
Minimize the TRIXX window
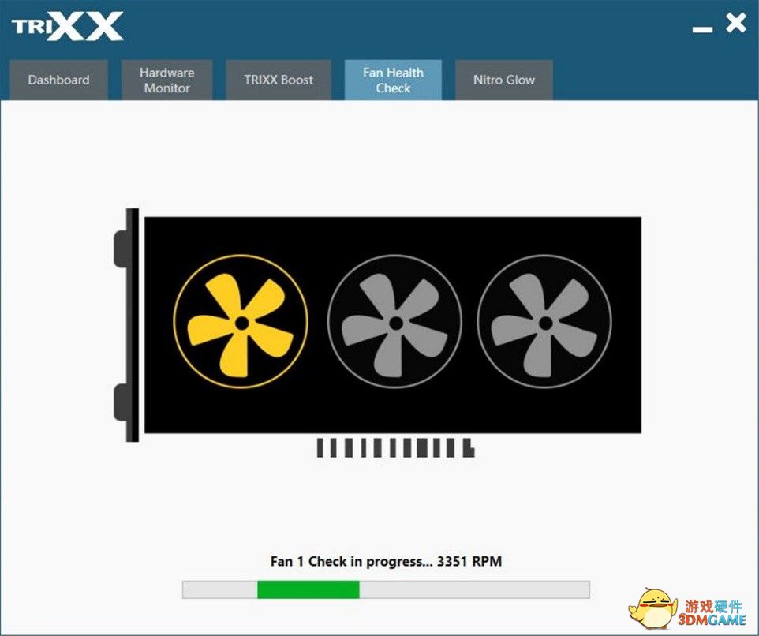(702, 29)
